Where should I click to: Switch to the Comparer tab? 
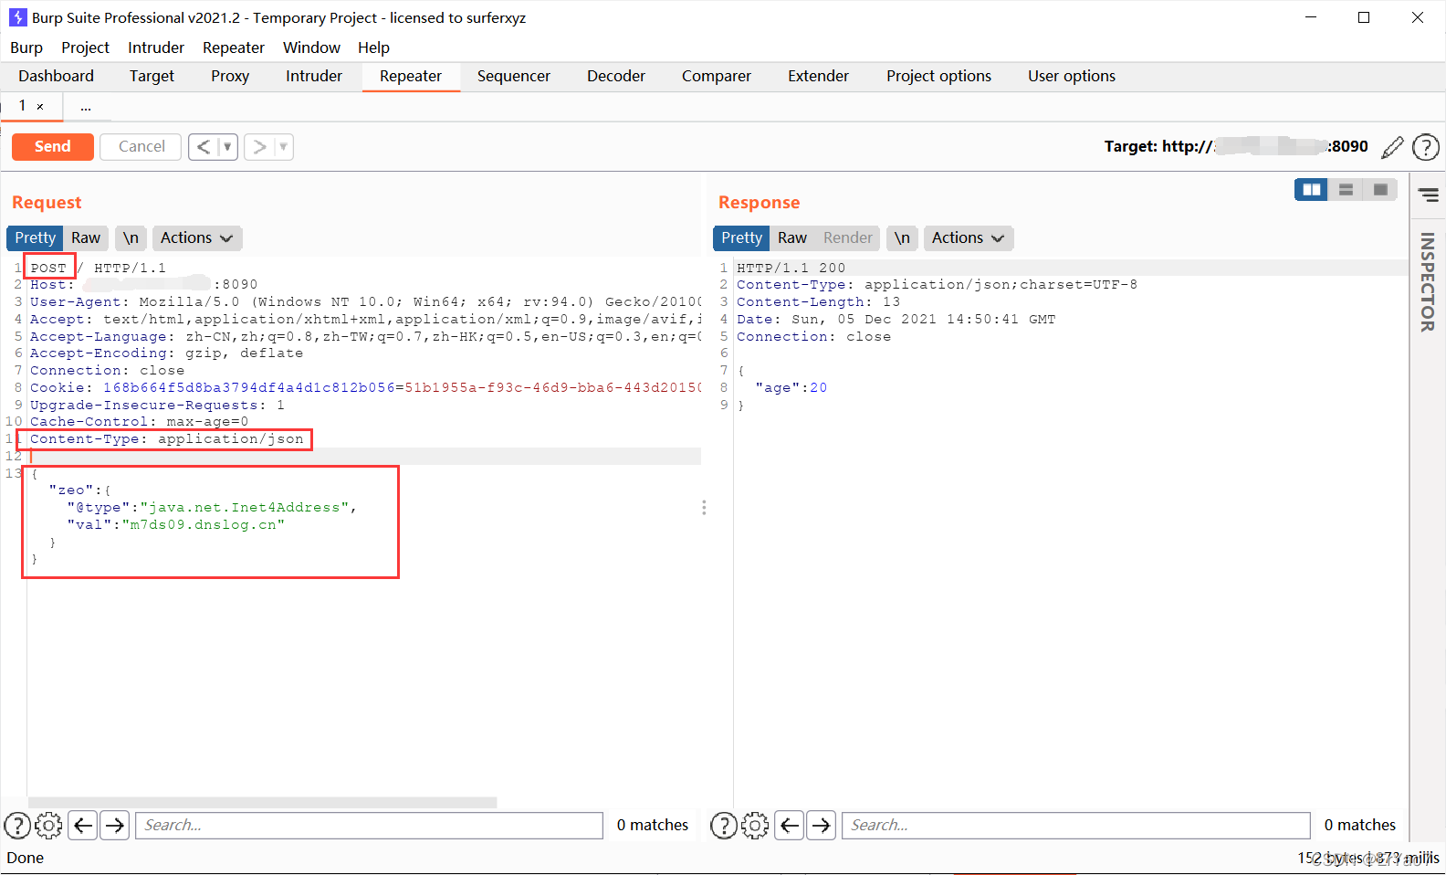(717, 76)
